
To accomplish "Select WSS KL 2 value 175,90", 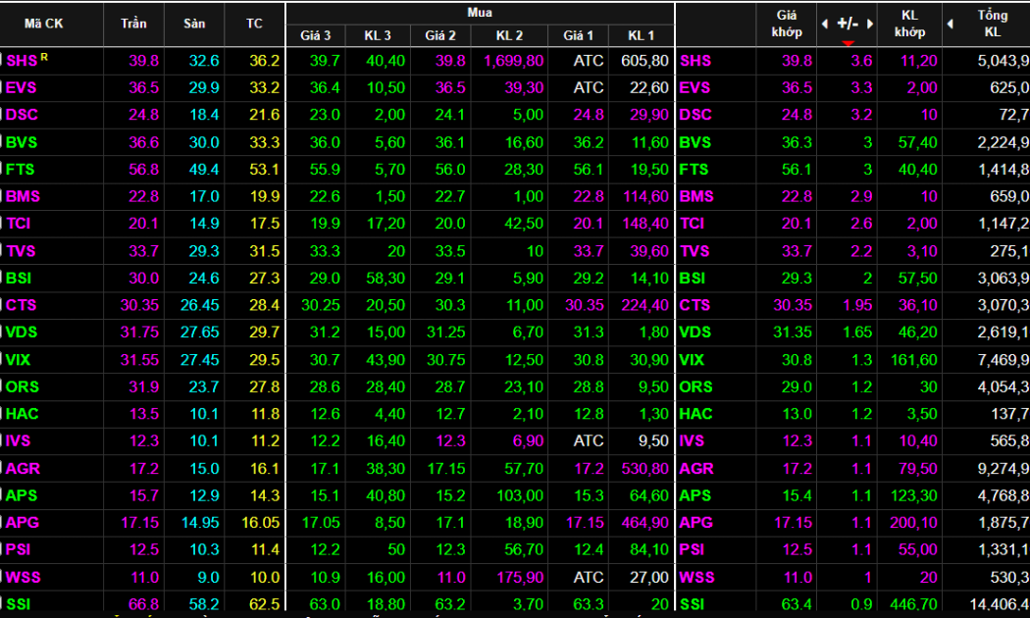I will click(520, 577).
